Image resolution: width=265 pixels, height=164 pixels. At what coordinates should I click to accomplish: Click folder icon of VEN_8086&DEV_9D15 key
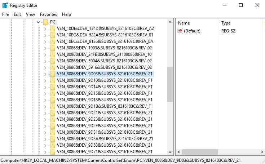click(x=52, y=93)
